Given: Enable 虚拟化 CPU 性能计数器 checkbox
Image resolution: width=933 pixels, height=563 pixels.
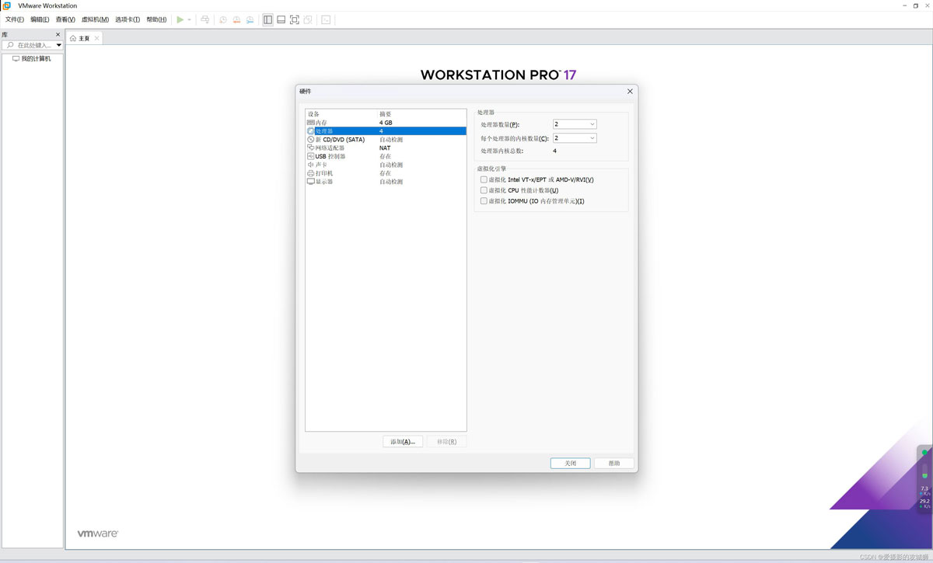Looking at the screenshot, I should [x=484, y=190].
